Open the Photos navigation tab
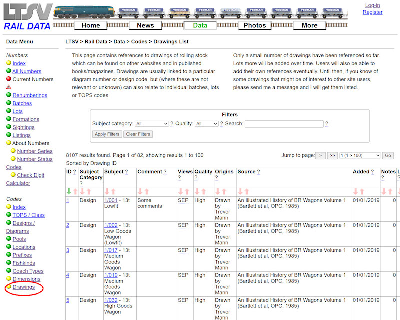Image resolution: width=400 pixels, height=320 pixels. coord(255,25)
